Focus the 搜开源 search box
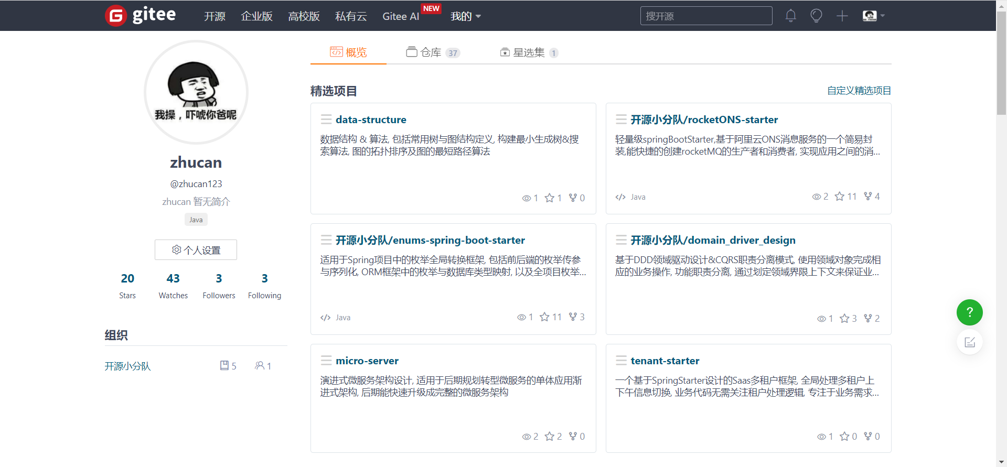 point(706,16)
